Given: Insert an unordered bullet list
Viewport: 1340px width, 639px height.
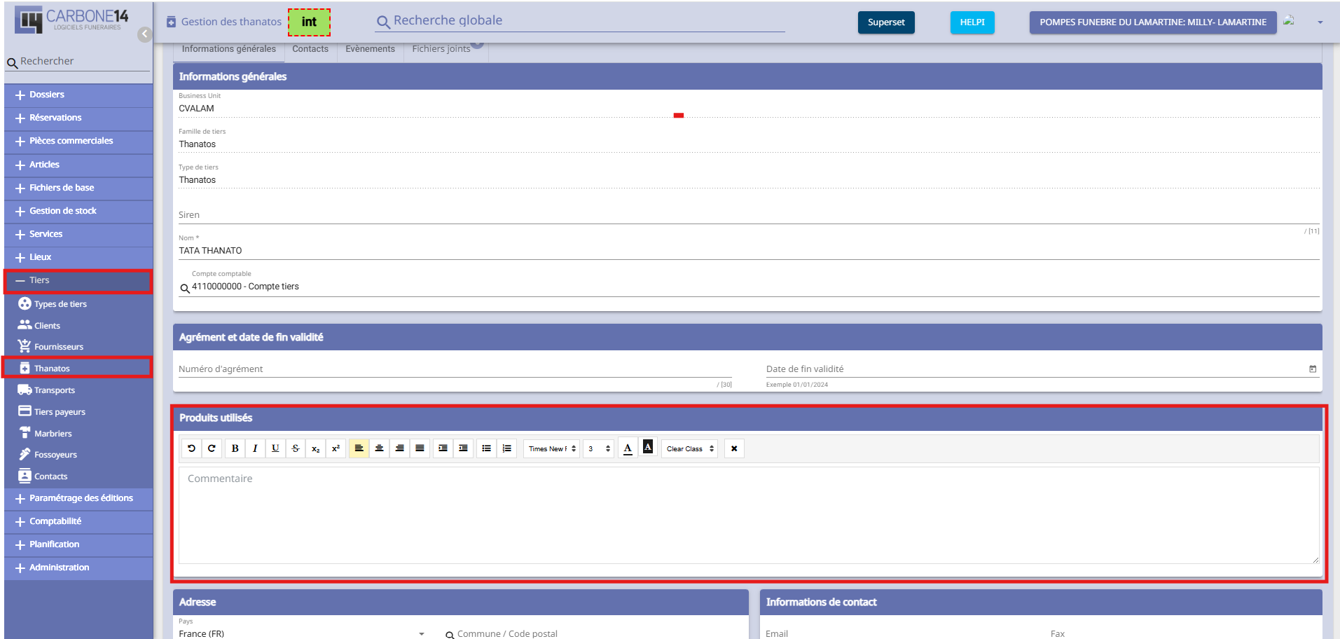Looking at the screenshot, I should click(486, 448).
